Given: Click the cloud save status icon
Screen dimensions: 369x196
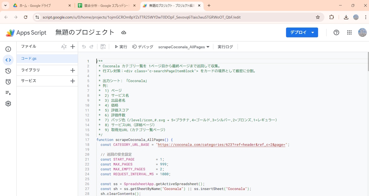Looking at the screenshot, I should (x=123, y=33).
